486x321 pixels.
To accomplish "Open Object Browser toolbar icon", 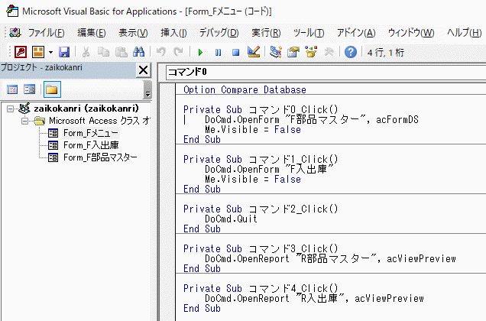I will pos(311,52).
